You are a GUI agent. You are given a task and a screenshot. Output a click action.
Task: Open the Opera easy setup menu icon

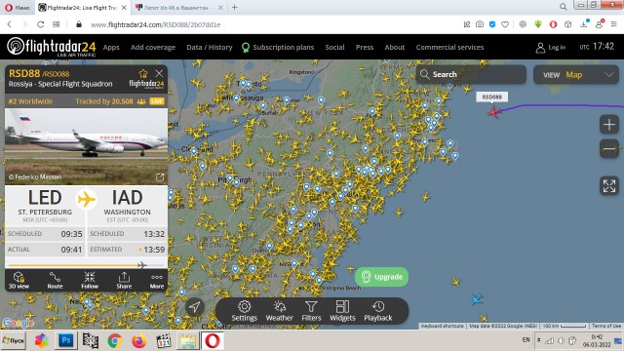(x=613, y=24)
